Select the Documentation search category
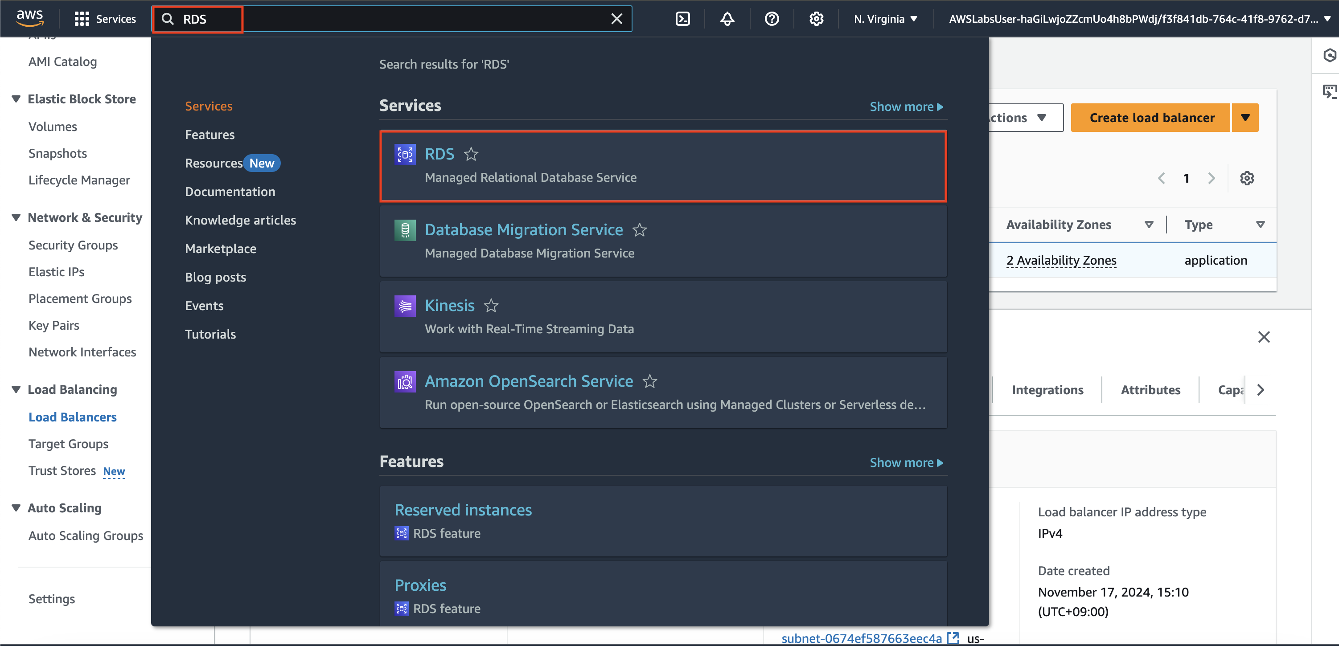The width and height of the screenshot is (1339, 646). click(230, 192)
